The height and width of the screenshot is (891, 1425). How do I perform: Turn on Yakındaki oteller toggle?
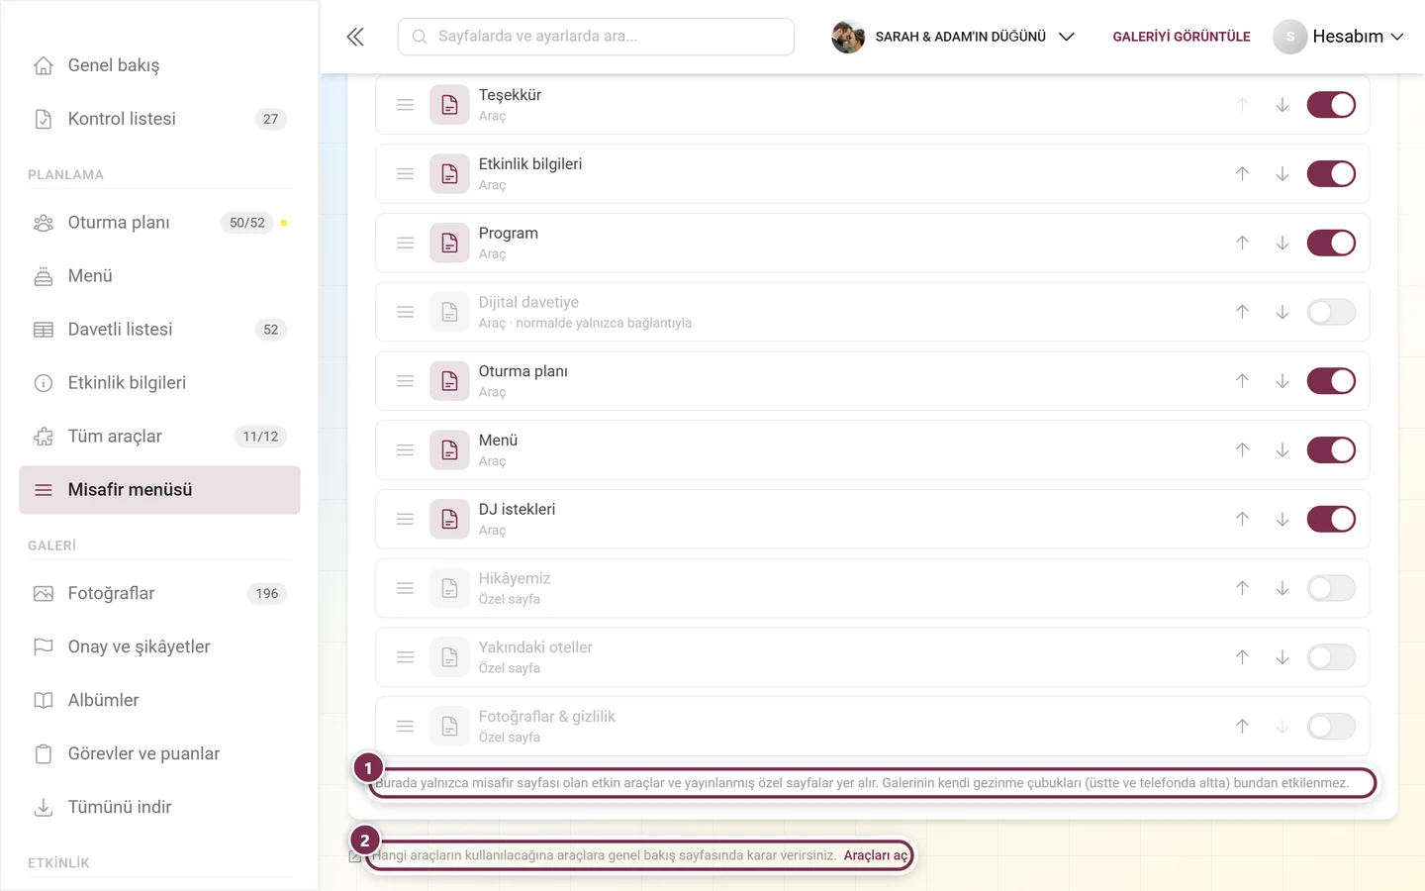pyautogui.click(x=1331, y=657)
